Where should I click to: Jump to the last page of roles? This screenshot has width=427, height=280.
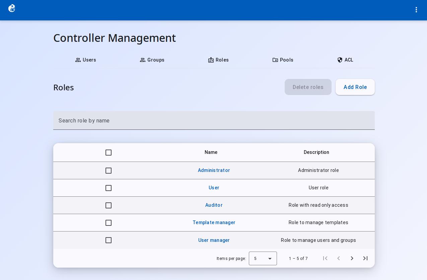tap(365, 258)
